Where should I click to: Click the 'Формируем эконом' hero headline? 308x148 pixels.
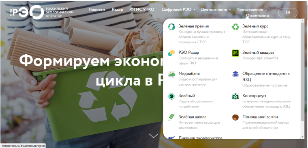coord(91,61)
